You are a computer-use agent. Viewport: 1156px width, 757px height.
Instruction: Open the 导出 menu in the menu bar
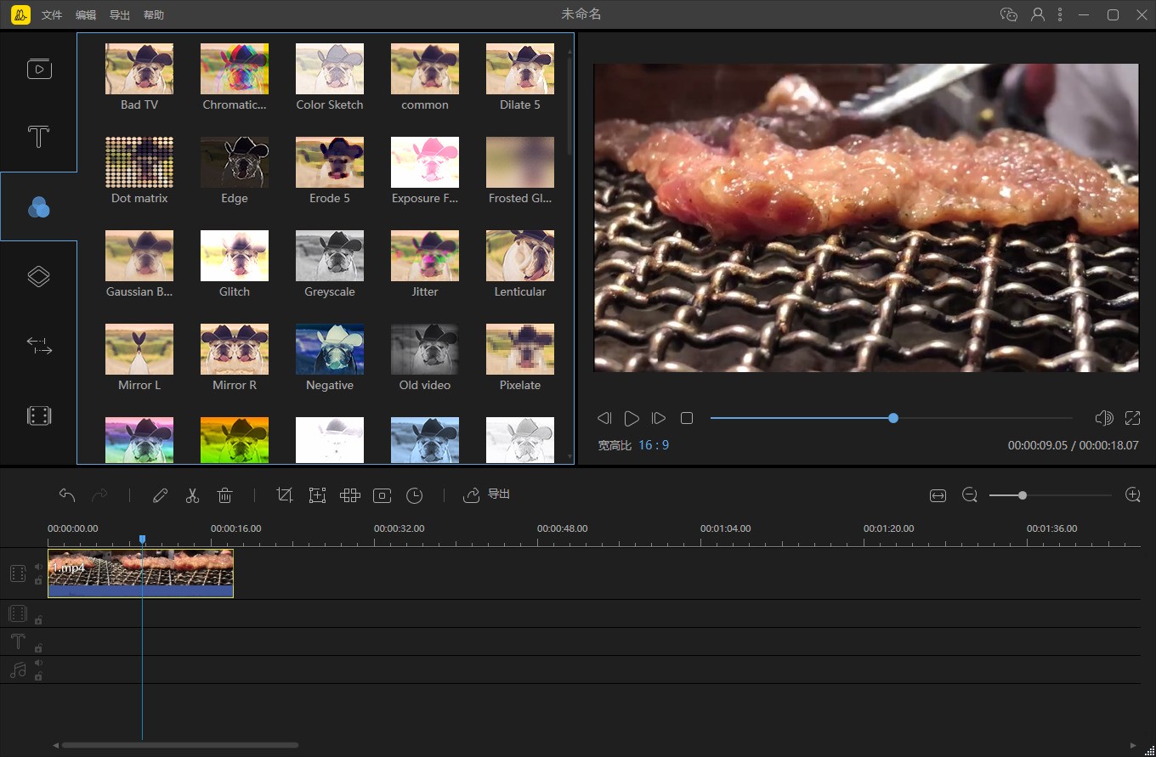pos(120,15)
